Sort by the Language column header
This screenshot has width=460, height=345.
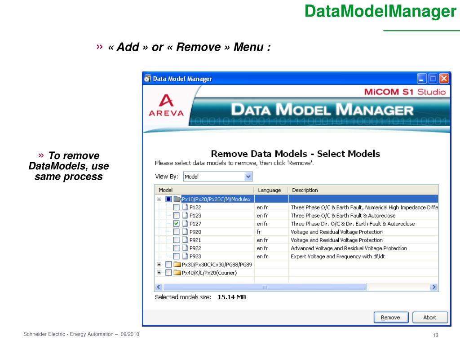[271, 190]
